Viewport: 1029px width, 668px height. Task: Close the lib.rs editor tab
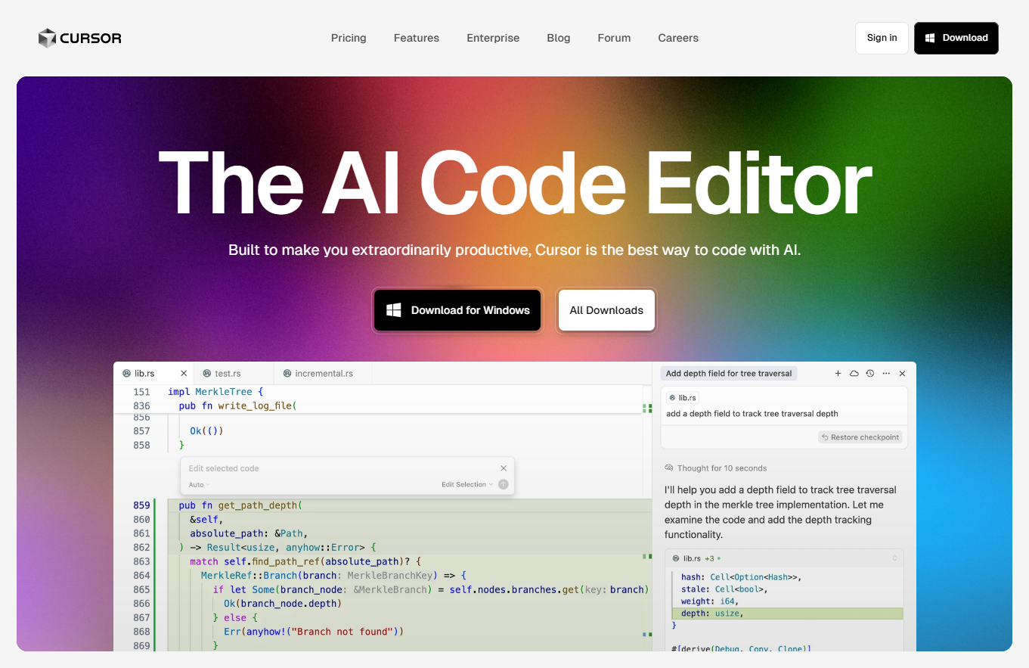(184, 374)
